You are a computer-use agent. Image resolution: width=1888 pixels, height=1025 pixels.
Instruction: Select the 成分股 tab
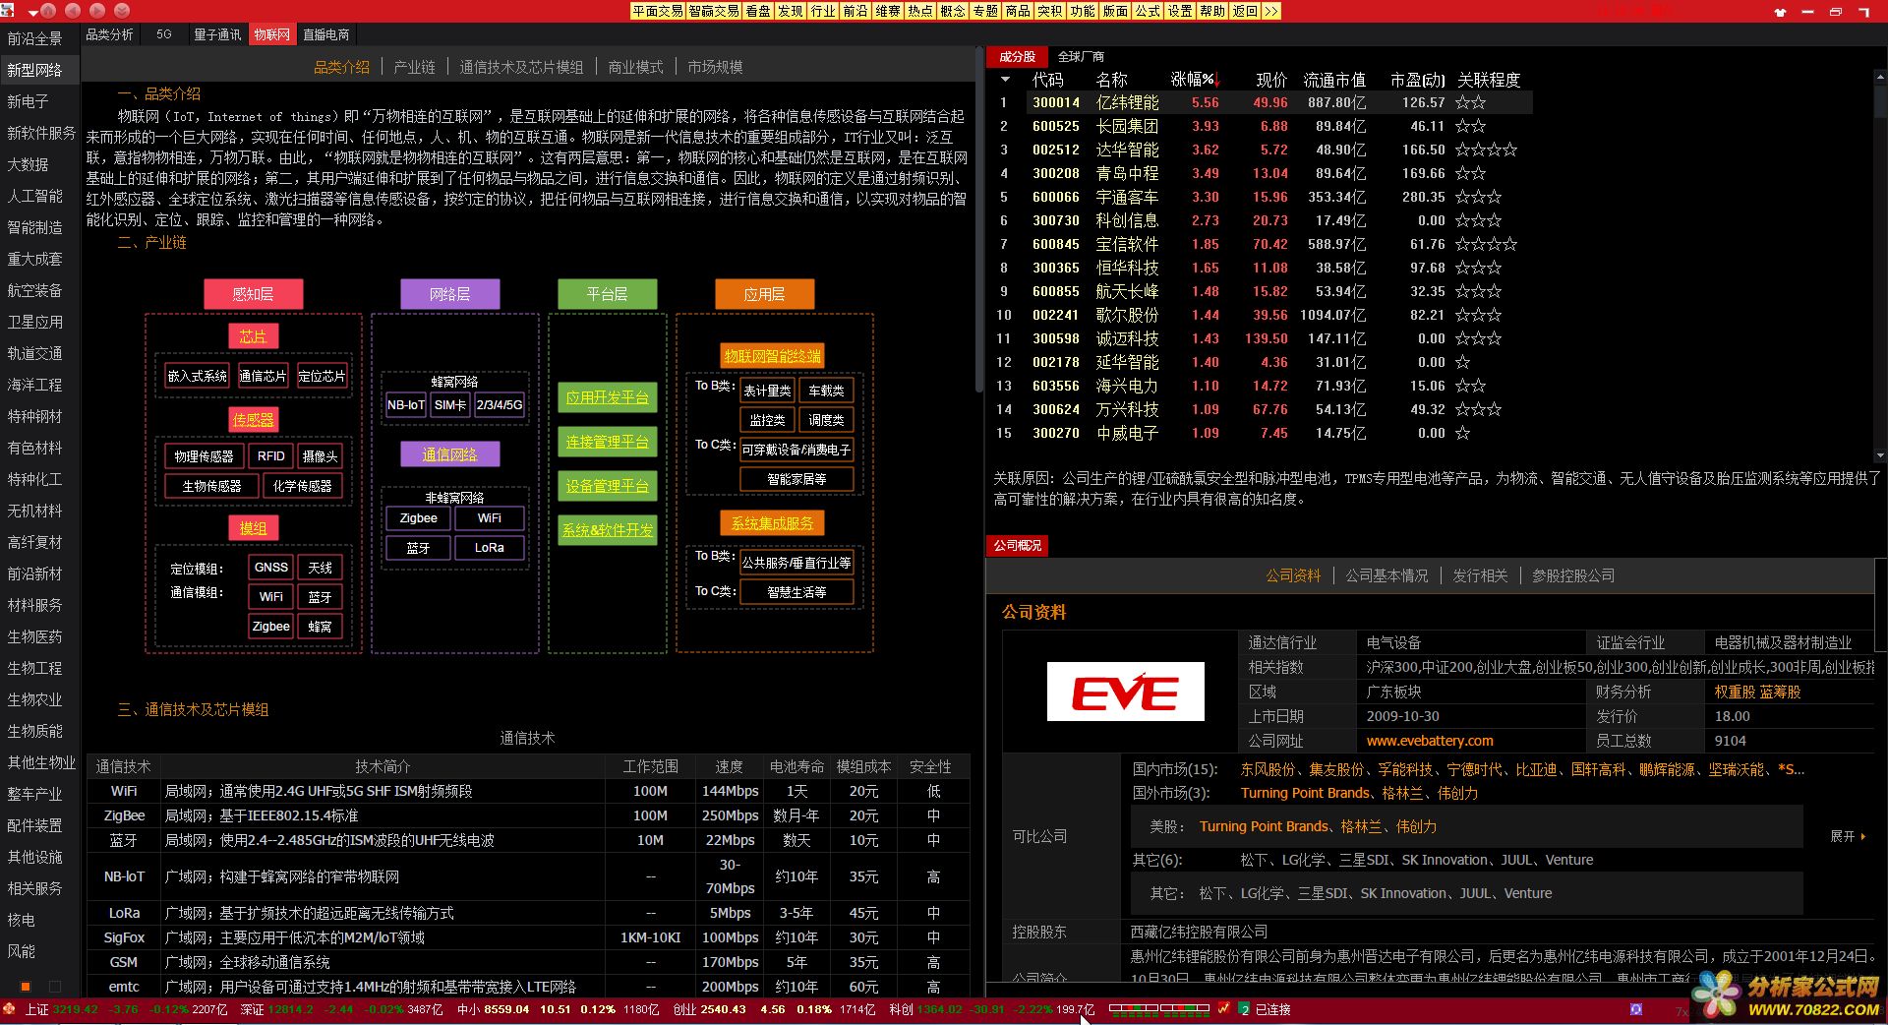click(1017, 57)
